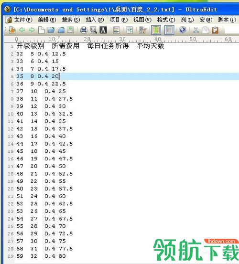The image size is (239, 264).
Task: Click the paste clipboard icon
Action: 215,30
